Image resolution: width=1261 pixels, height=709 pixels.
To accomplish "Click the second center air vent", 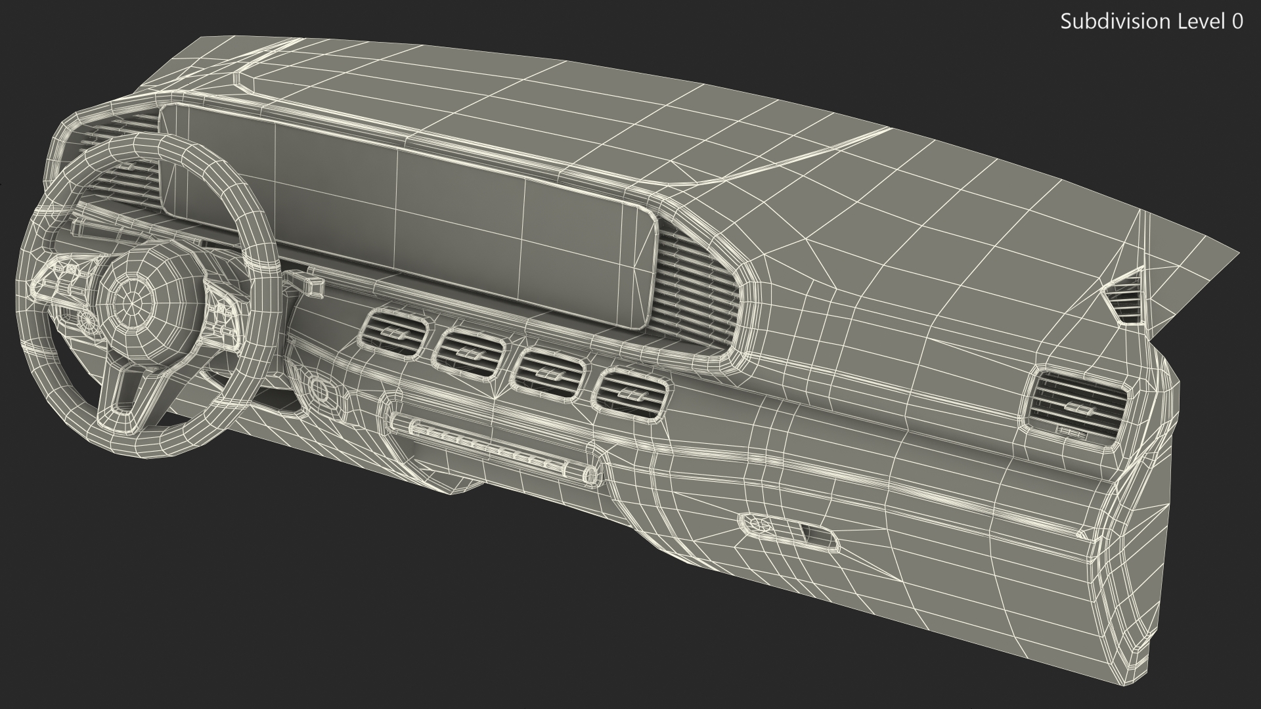I will tap(467, 355).
